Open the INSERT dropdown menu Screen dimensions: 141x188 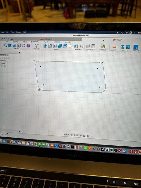[125, 50]
